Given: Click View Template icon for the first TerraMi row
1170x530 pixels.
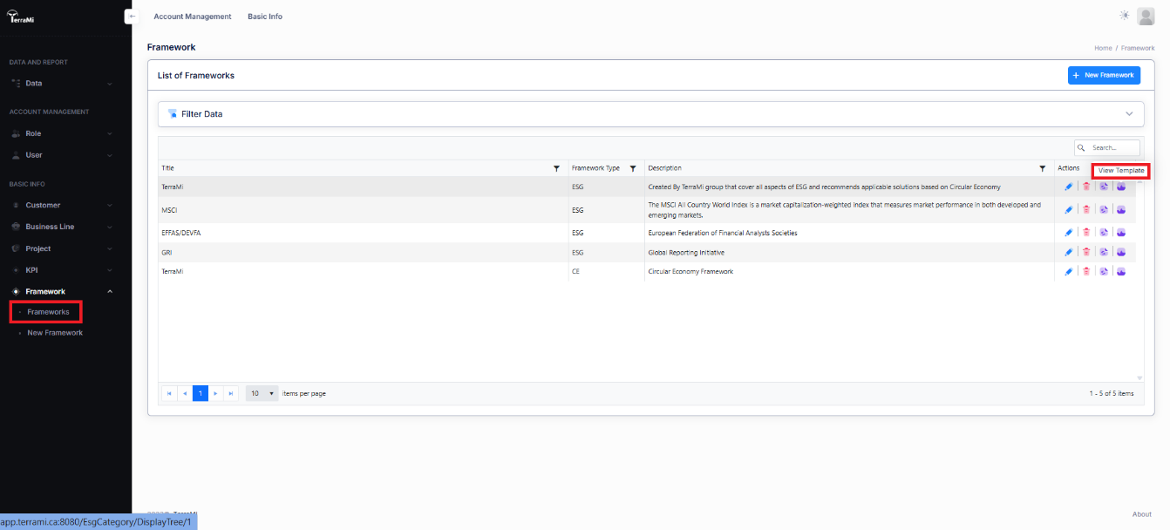Looking at the screenshot, I should coord(1121,187).
